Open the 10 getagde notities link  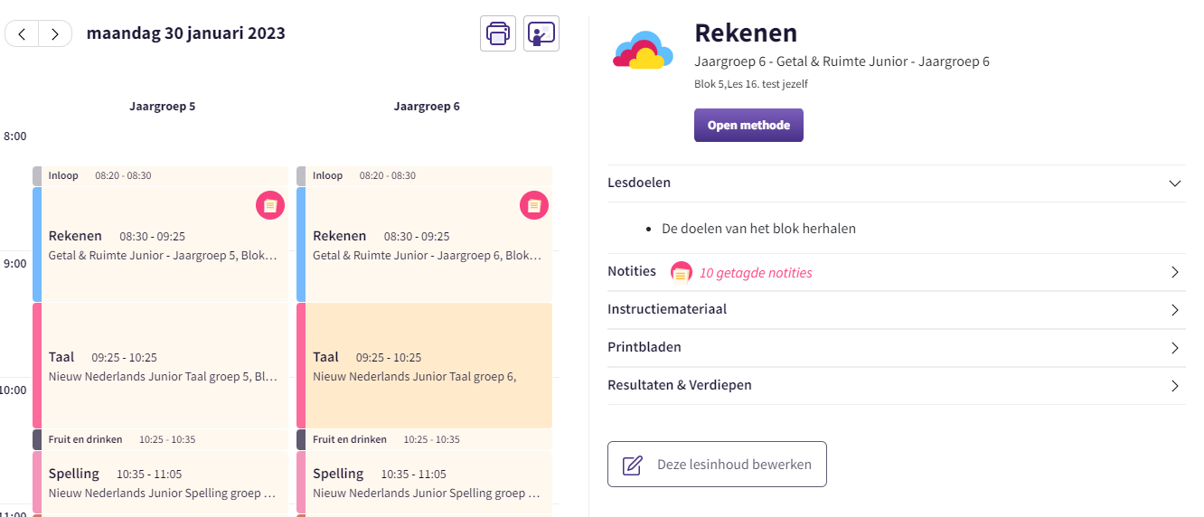click(x=756, y=273)
